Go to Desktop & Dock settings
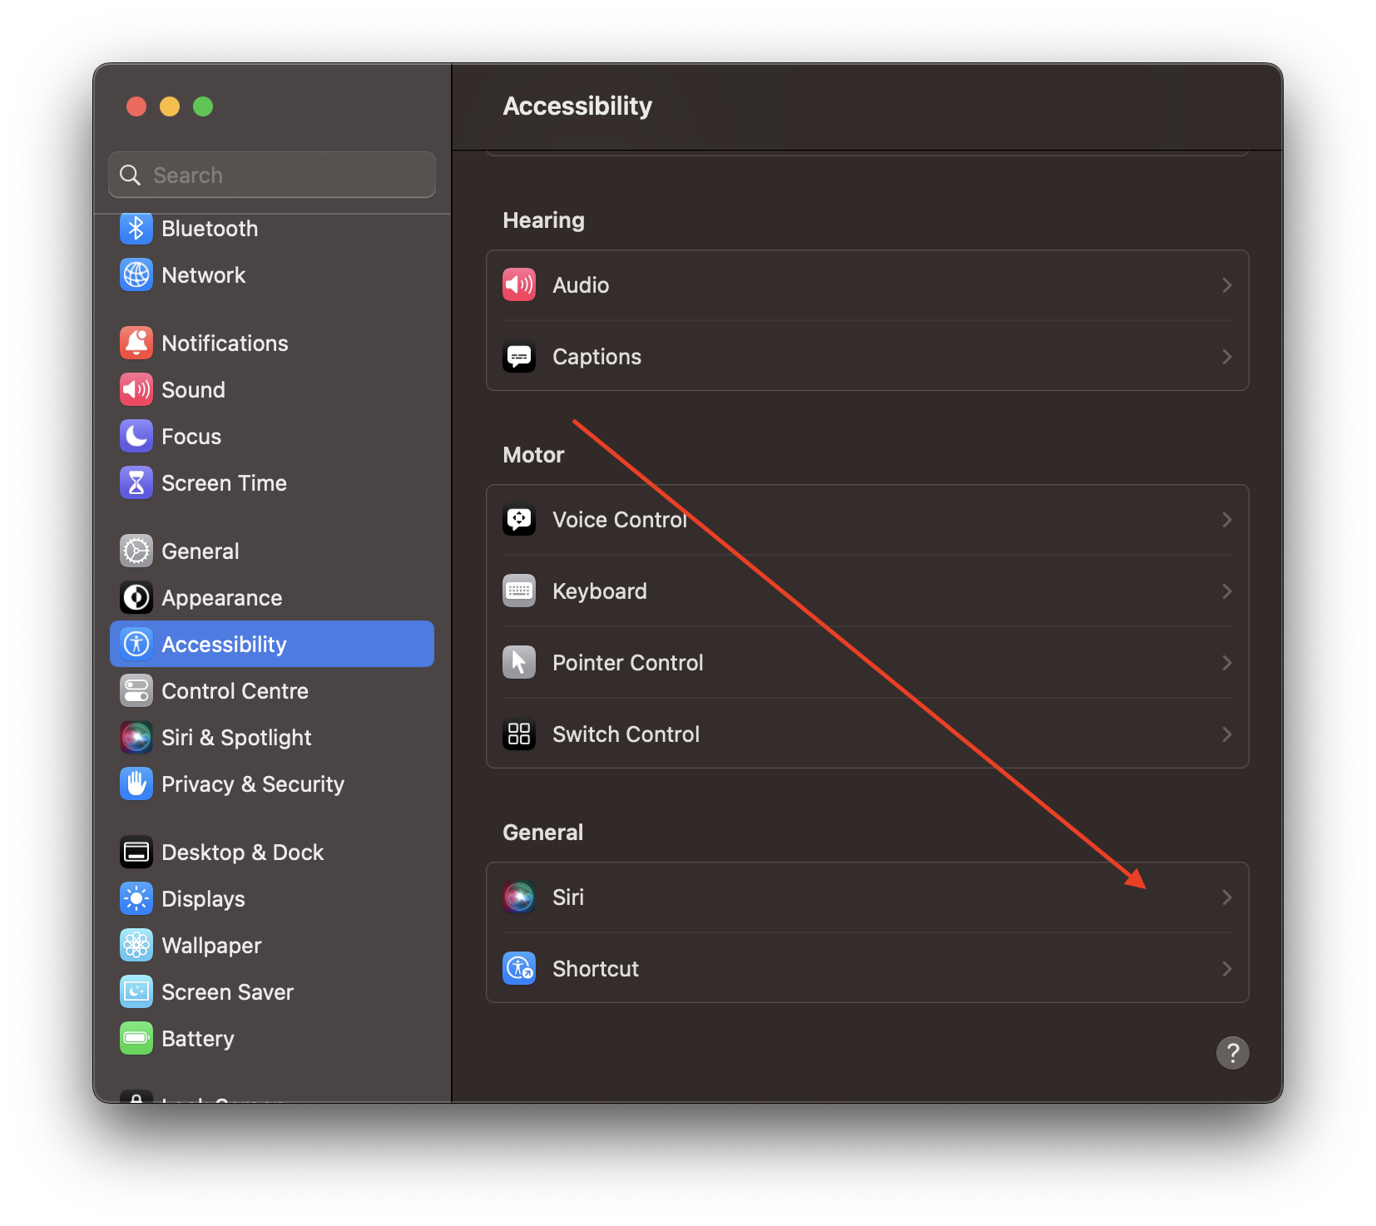The image size is (1376, 1226). coord(242,852)
